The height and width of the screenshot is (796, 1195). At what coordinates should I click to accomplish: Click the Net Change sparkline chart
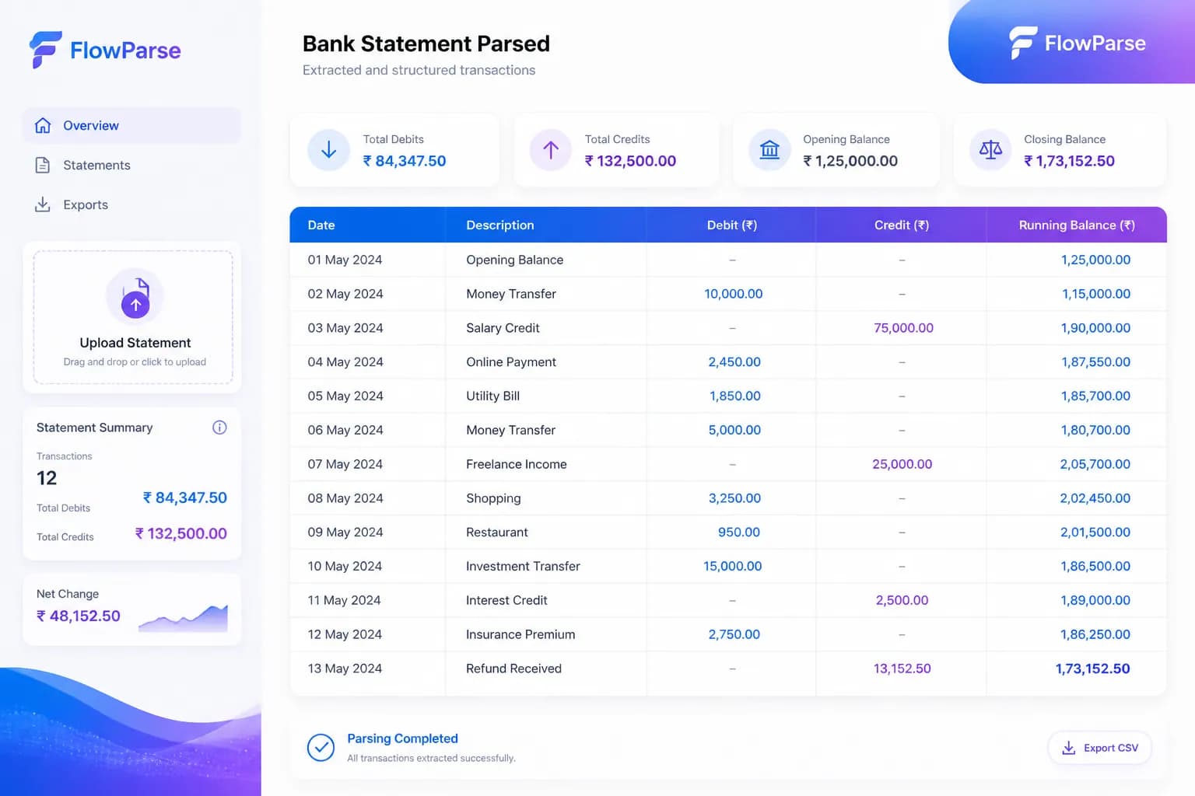184,618
